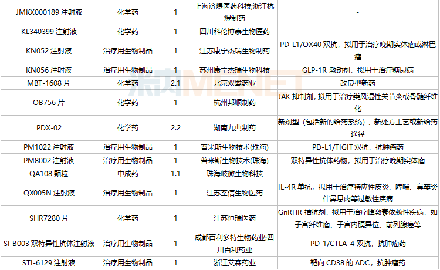Select 化学药 in the OB756 row

(x=128, y=103)
